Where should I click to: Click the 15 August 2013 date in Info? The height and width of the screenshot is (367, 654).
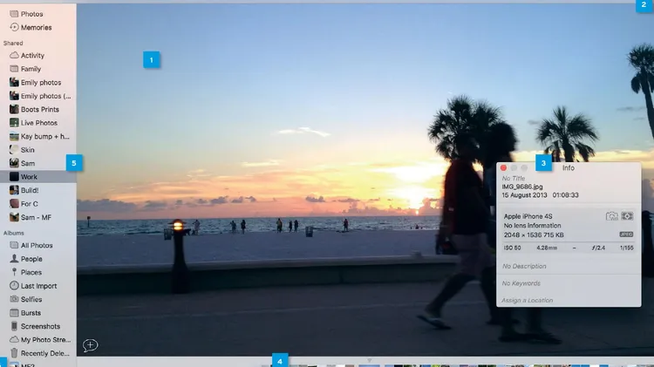(x=524, y=195)
